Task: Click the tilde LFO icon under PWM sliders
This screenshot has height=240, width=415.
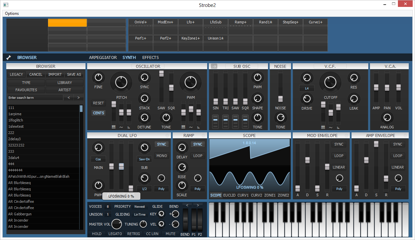Action: point(191,127)
